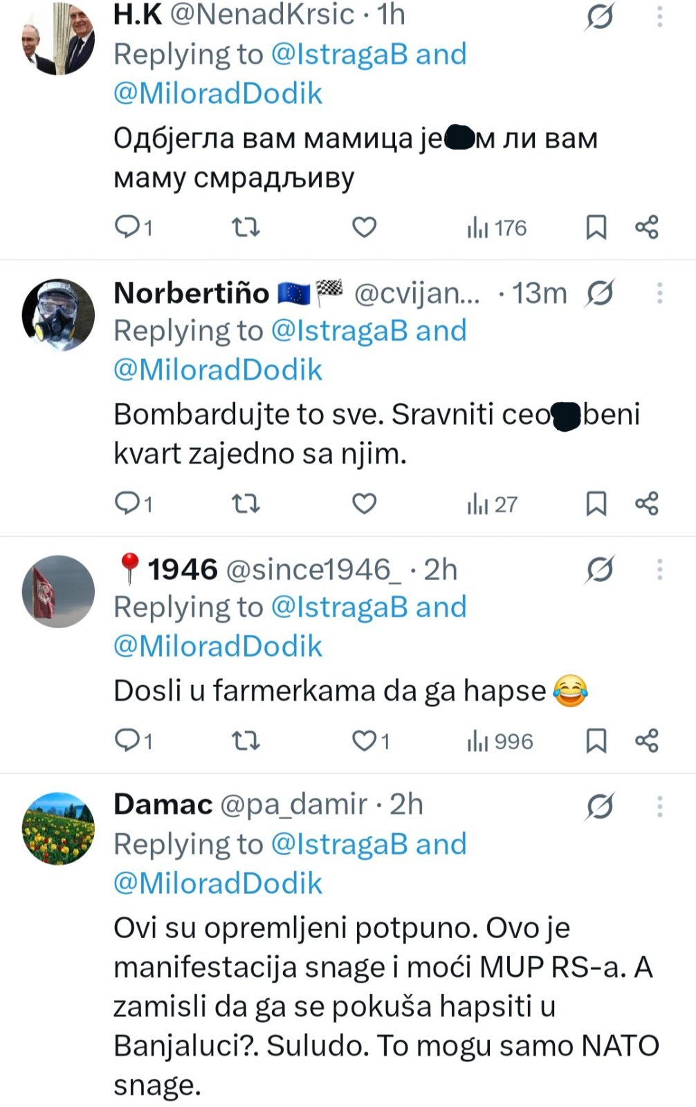This screenshot has height=1107, width=696.
Task: View analytics for the 996-view tweet
Action: (x=500, y=742)
